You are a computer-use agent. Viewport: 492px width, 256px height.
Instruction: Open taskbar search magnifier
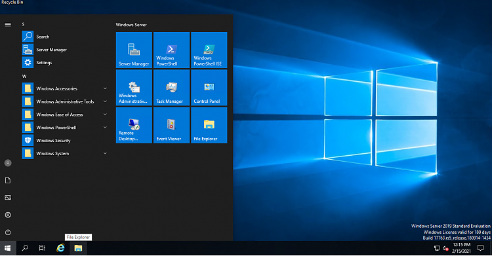(25, 248)
